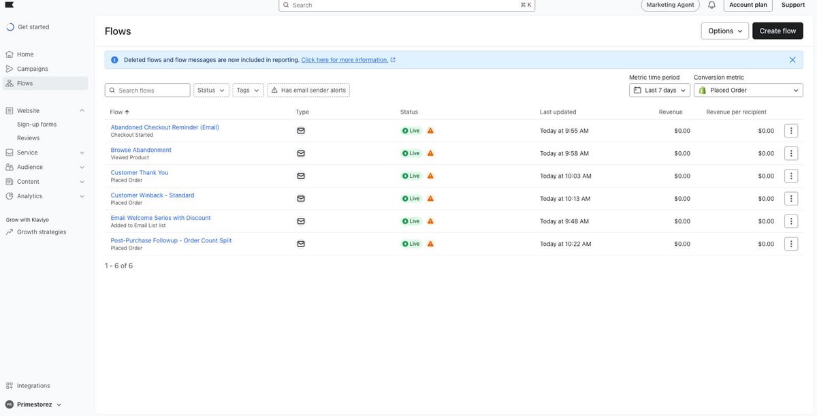The height and width of the screenshot is (416, 817).
Task: Click the Growth strategies arrow icon
Action: click(x=10, y=232)
